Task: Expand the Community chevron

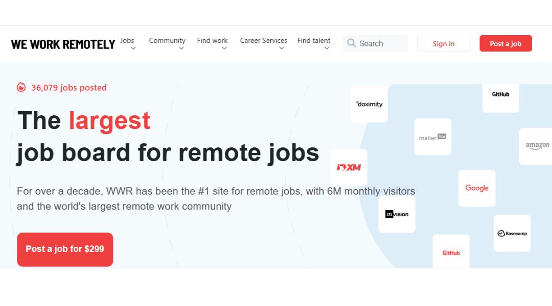Action: [x=181, y=48]
